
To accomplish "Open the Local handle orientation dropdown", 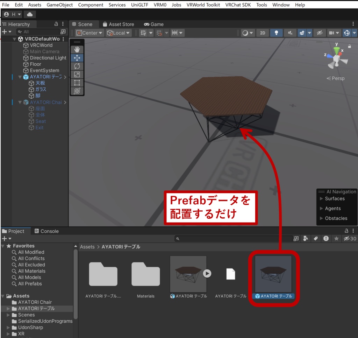I will click(118, 33).
